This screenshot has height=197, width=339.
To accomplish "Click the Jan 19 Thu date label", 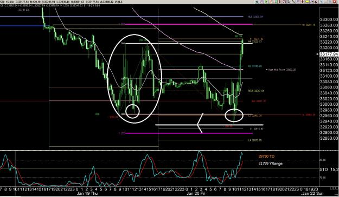I will pos(87,193).
